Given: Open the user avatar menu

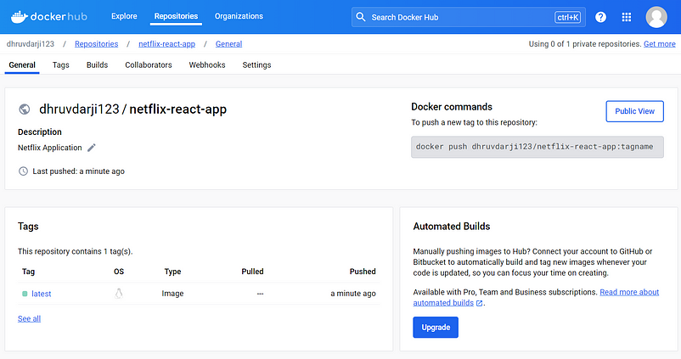Looking at the screenshot, I should 656,17.
